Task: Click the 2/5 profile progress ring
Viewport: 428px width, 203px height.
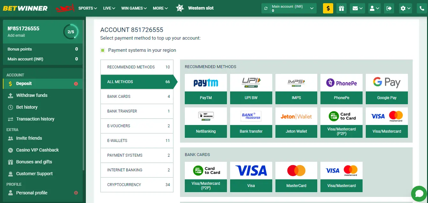Action: coord(71,32)
